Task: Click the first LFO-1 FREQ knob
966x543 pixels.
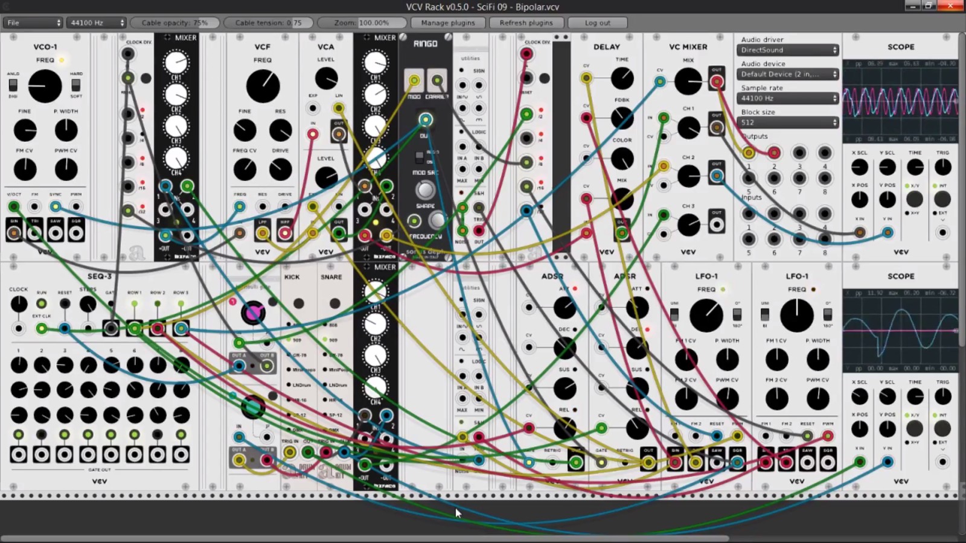Action: click(x=706, y=315)
